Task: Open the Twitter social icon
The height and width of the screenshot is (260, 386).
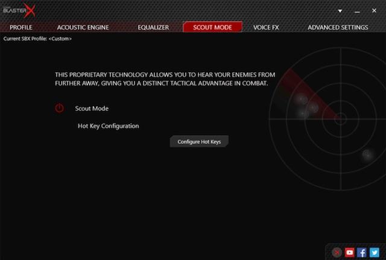Action: click(375, 252)
